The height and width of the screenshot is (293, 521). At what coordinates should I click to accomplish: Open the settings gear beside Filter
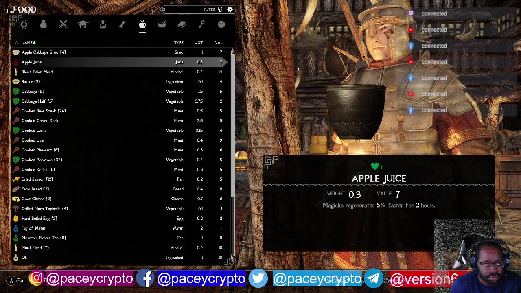pyautogui.click(x=230, y=9)
